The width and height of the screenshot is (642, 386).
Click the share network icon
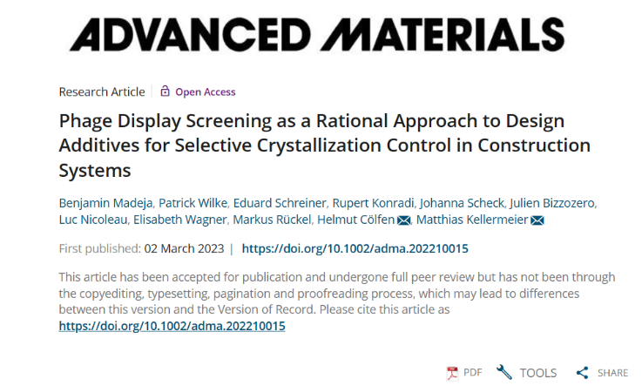click(x=582, y=372)
